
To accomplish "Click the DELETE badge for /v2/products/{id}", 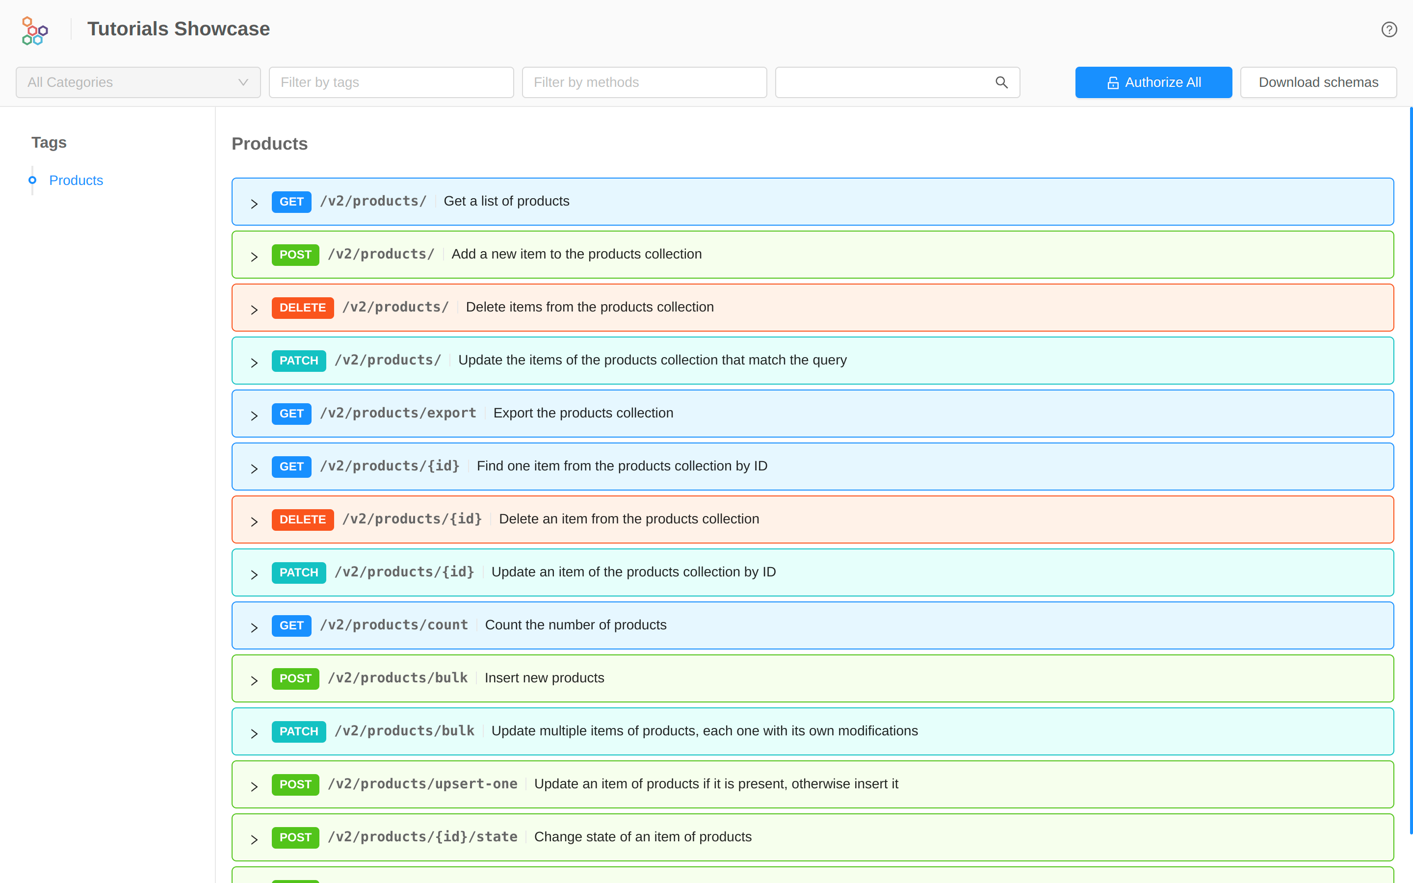I will pyautogui.click(x=302, y=519).
